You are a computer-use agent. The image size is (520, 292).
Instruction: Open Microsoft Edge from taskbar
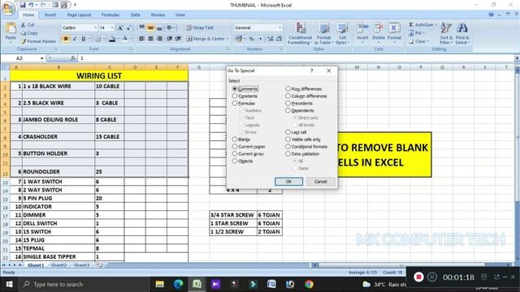click(x=178, y=284)
